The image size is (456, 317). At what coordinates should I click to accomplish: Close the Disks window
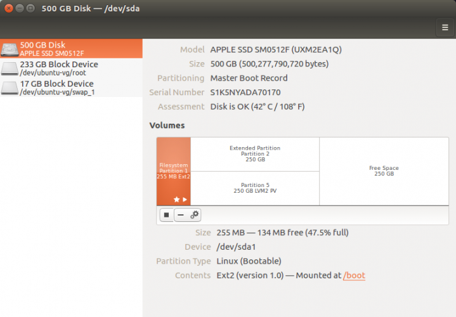pyautogui.click(x=8, y=8)
